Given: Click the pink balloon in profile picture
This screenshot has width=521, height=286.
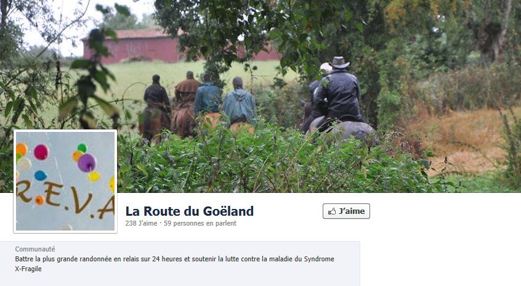Looking at the screenshot, I should click(x=41, y=152).
